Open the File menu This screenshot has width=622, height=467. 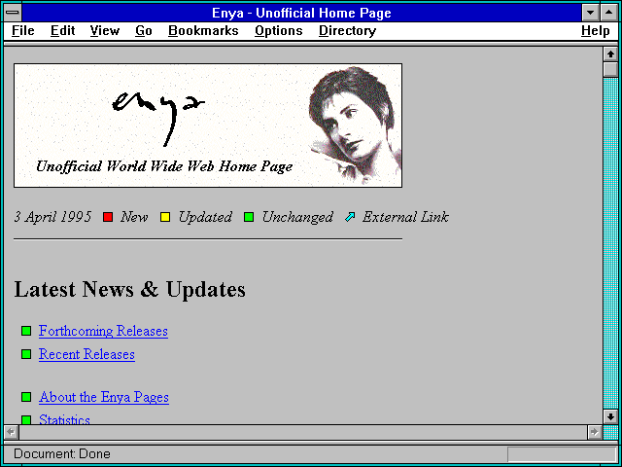pos(23,30)
